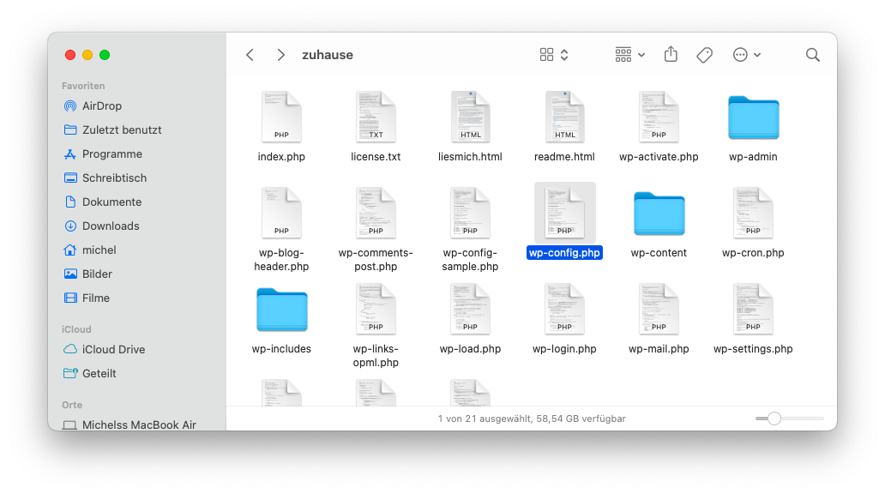Click the Share icon in toolbar
Viewport: 885px width, 494px height.
(x=671, y=55)
